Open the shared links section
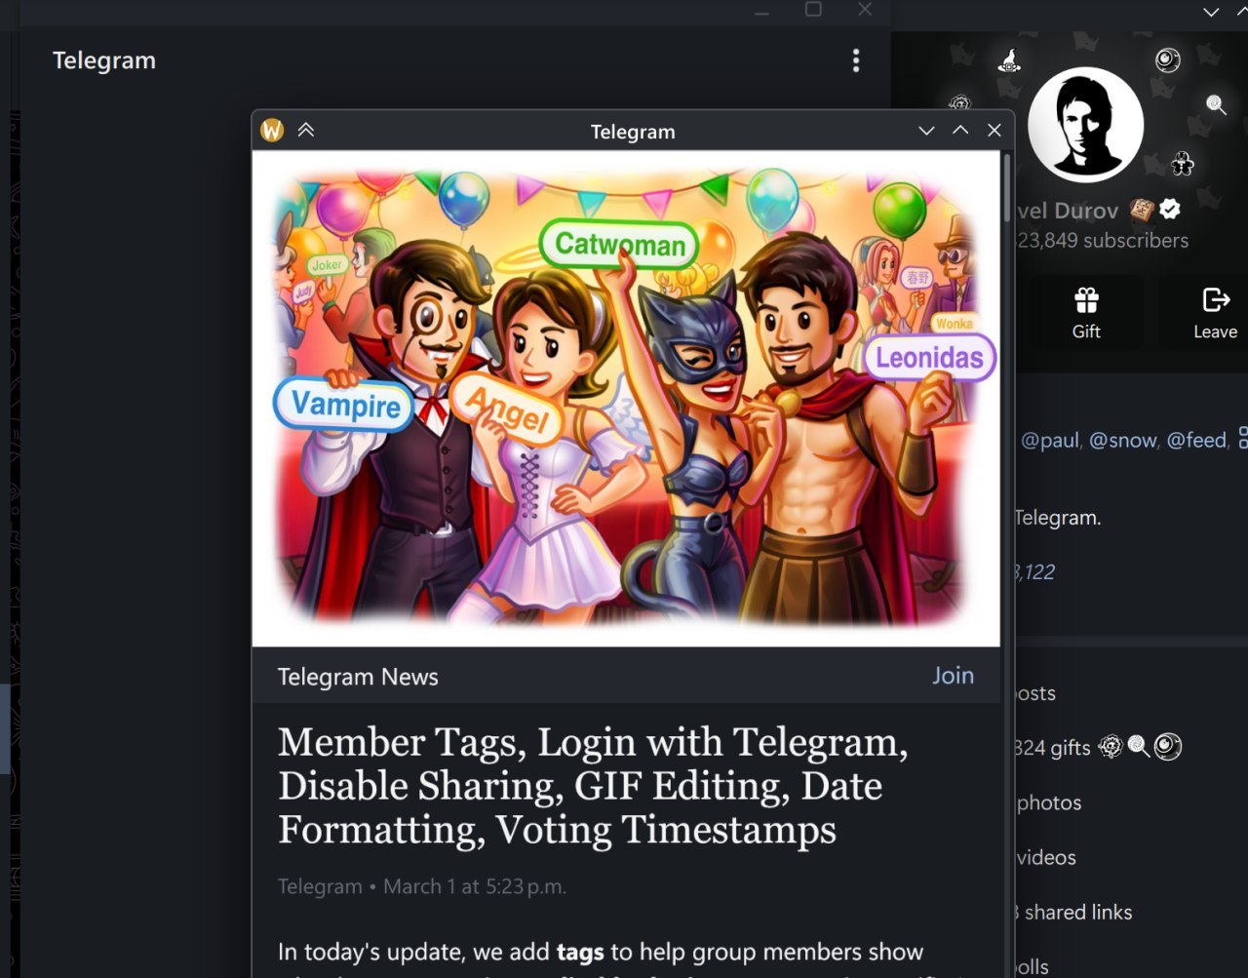The height and width of the screenshot is (978, 1248). click(x=1077, y=913)
